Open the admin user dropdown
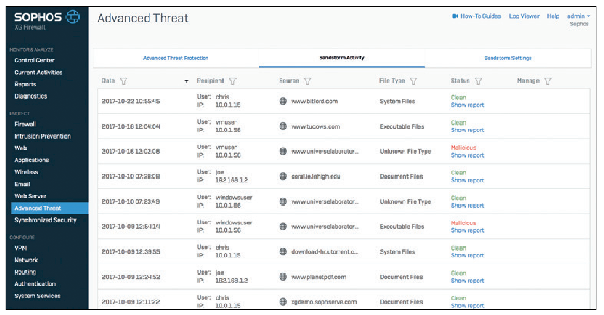Screen dimensions: 604x315 click(x=578, y=16)
